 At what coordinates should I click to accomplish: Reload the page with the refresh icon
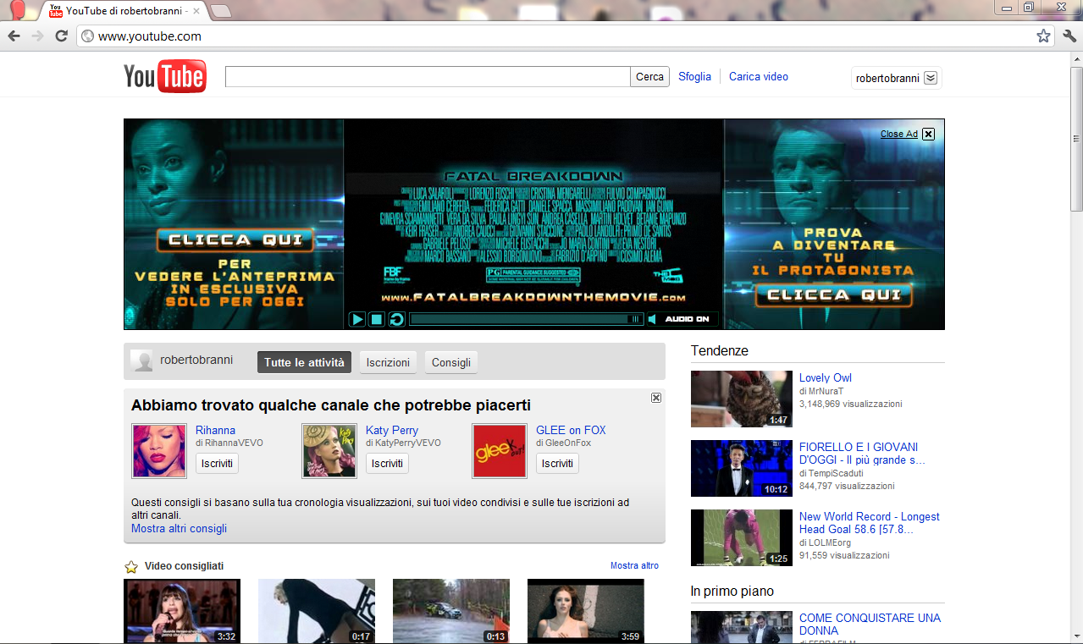click(x=61, y=36)
